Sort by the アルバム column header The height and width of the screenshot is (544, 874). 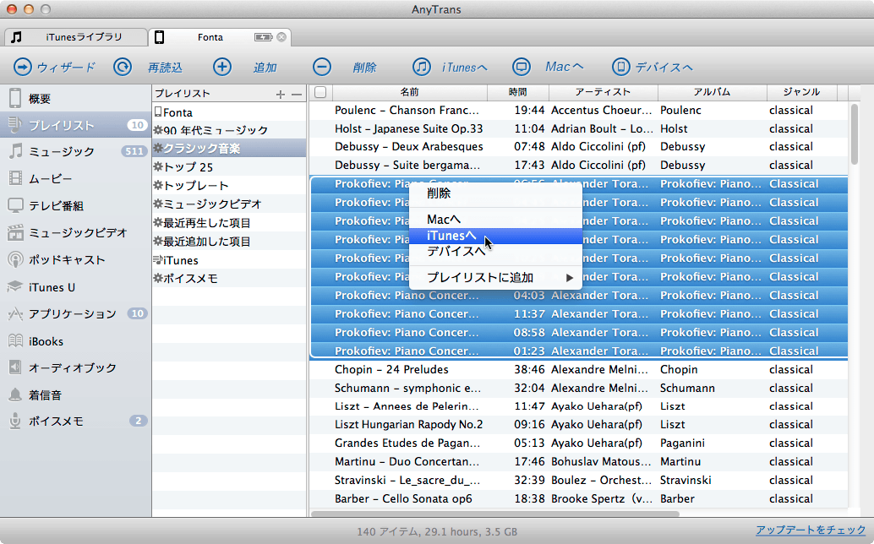pyautogui.click(x=712, y=92)
